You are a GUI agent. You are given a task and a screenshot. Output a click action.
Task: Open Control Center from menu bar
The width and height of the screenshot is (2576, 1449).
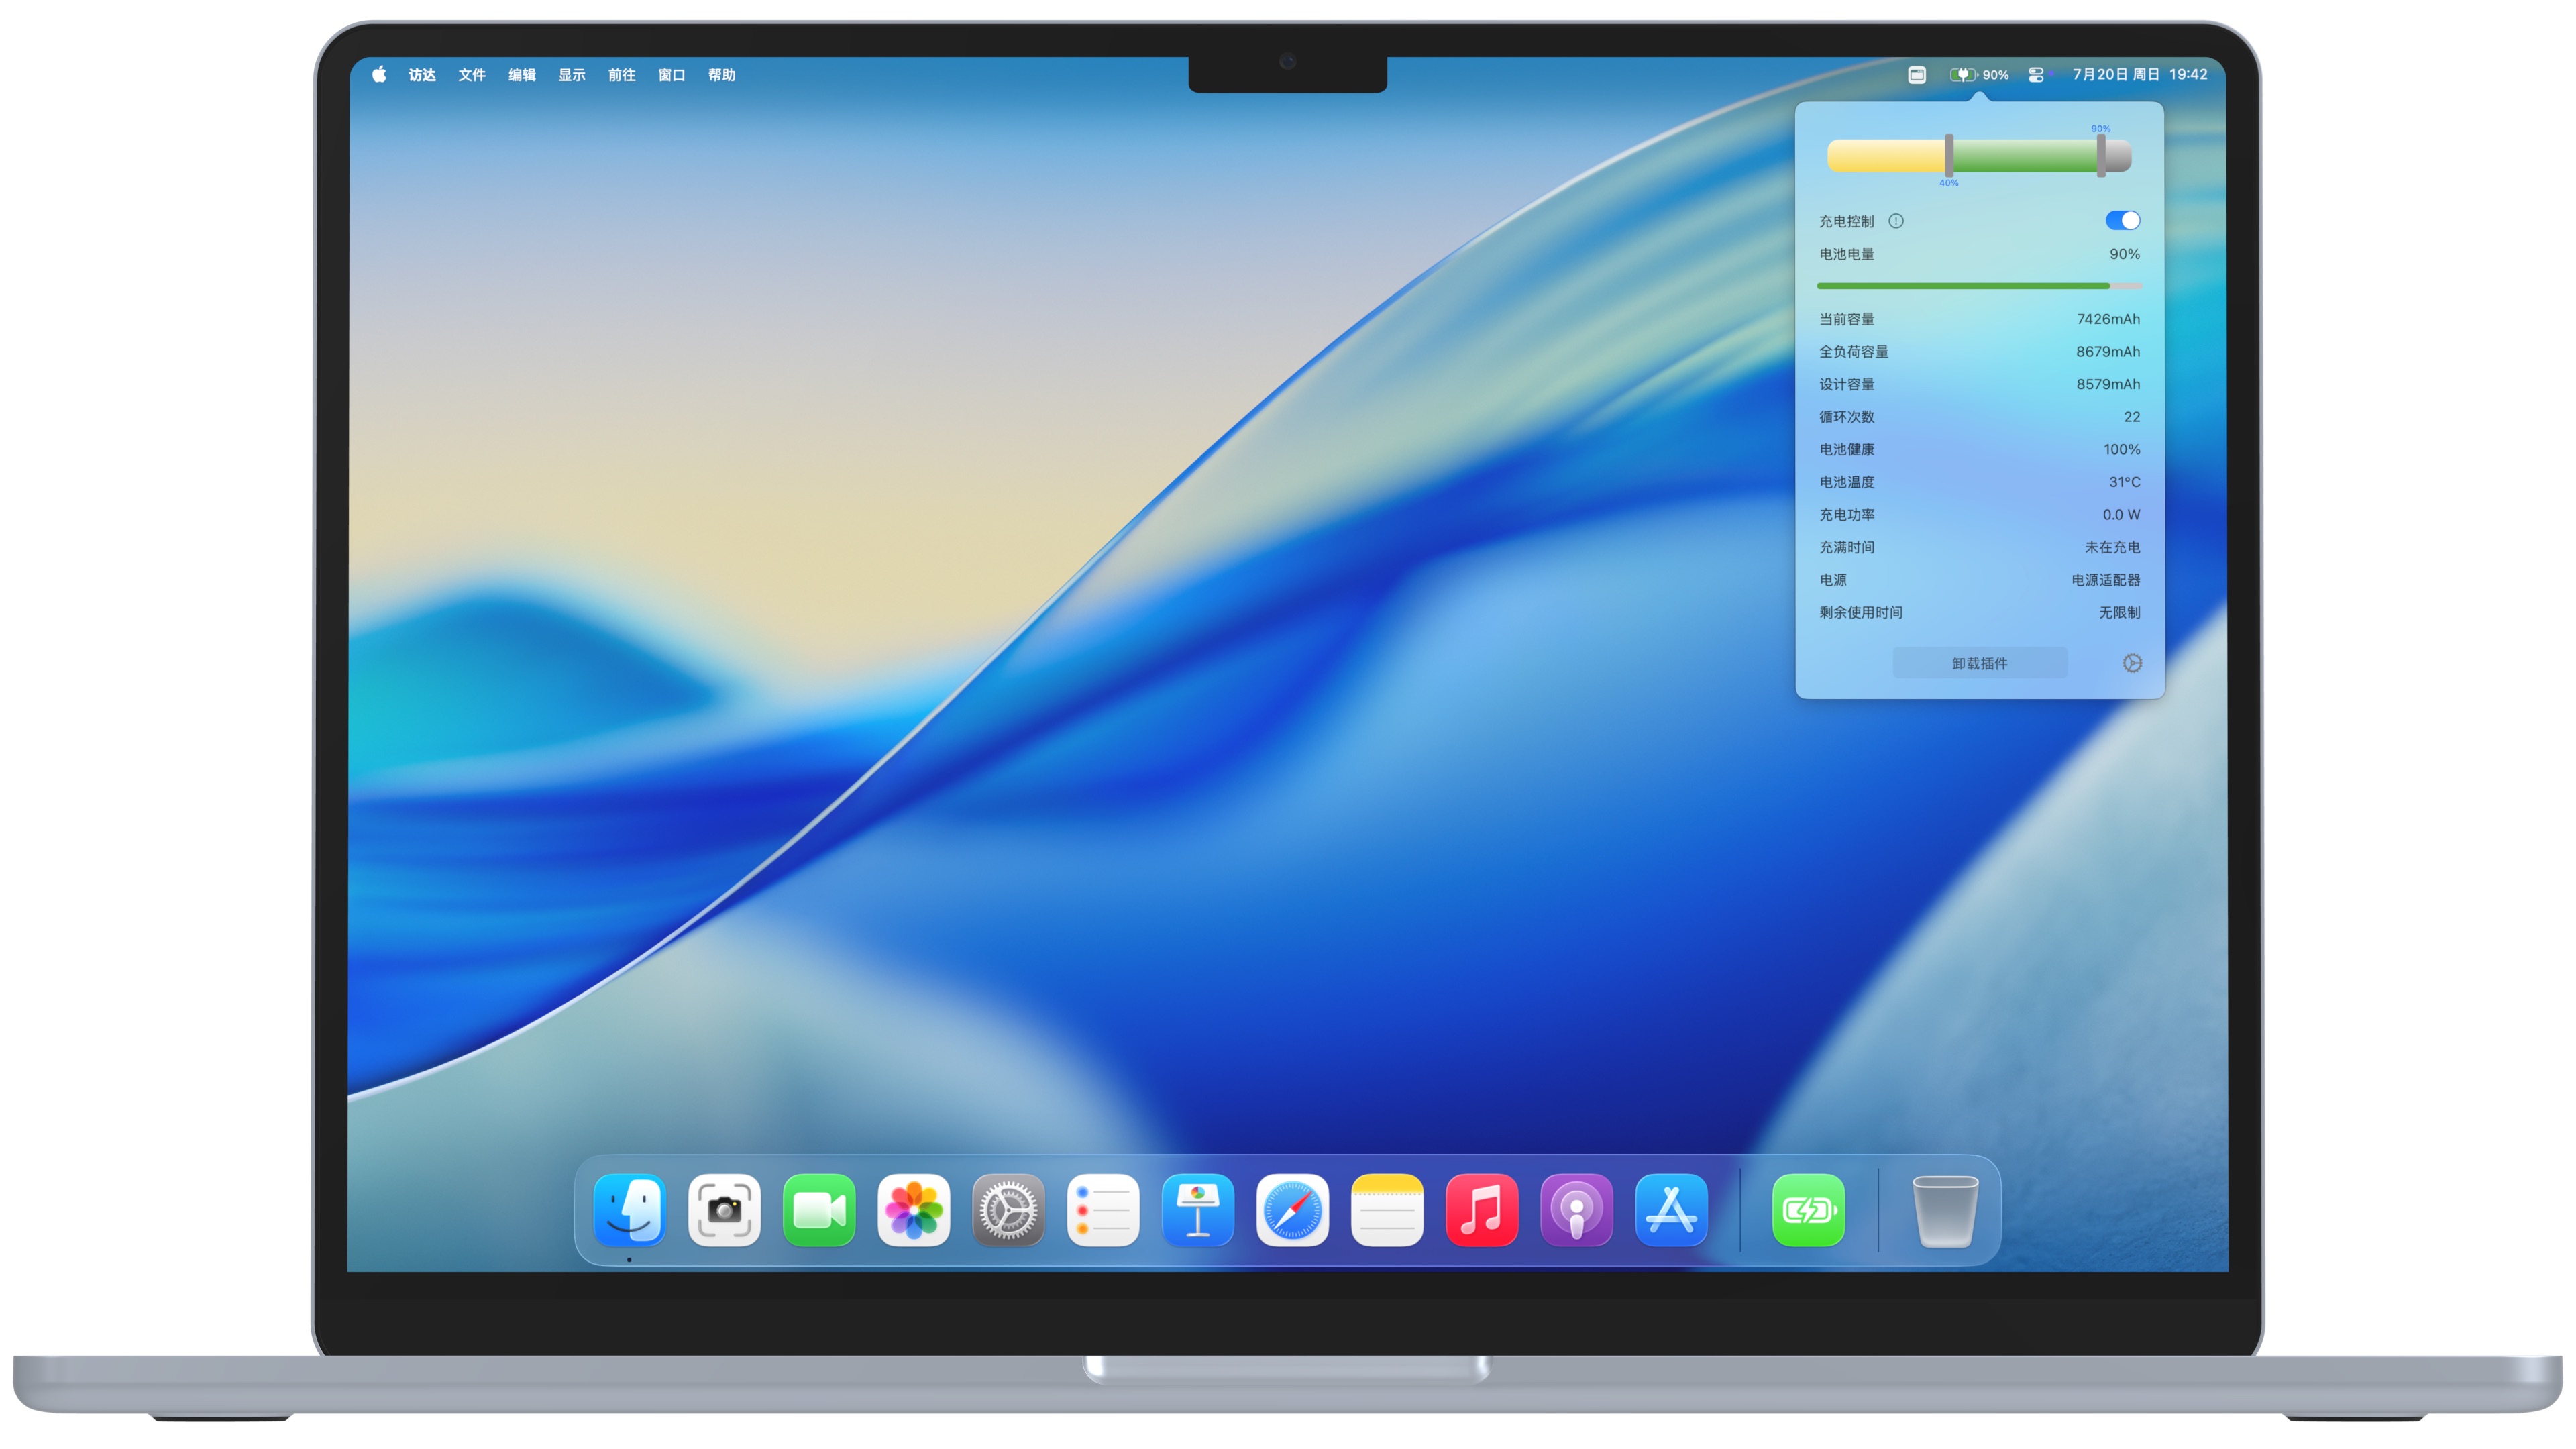tap(2036, 75)
